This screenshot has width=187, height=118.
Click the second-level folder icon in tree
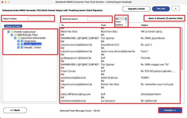tap(15, 35)
